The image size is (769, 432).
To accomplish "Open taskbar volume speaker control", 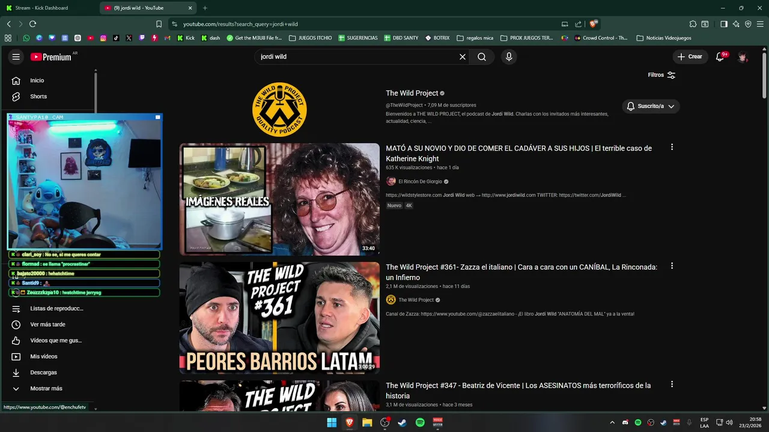I will point(729,422).
